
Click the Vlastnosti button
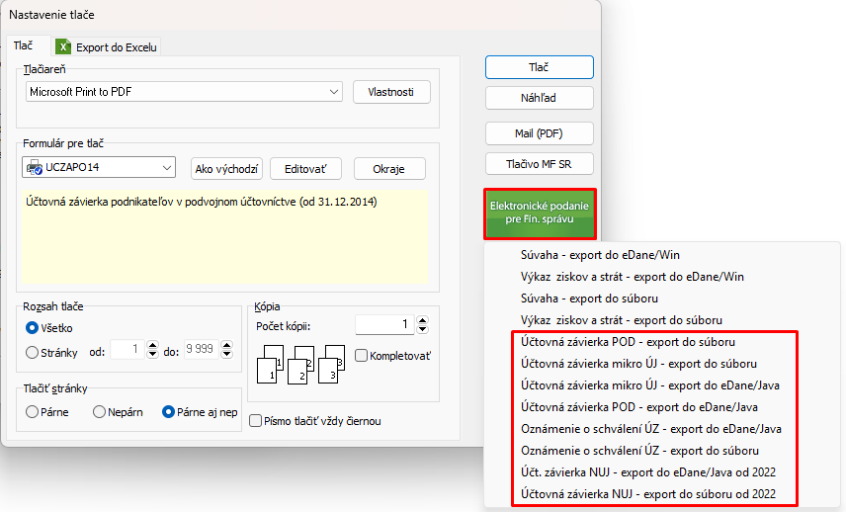[391, 92]
